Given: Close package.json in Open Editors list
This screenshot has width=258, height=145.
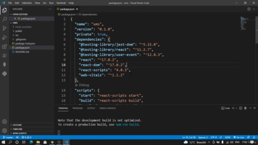Looking at the screenshot, I should pos(15,19).
